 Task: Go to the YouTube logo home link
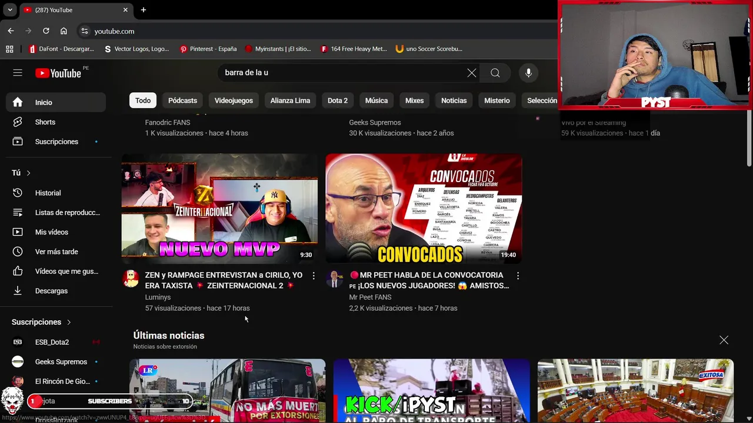[x=58, y=73]
